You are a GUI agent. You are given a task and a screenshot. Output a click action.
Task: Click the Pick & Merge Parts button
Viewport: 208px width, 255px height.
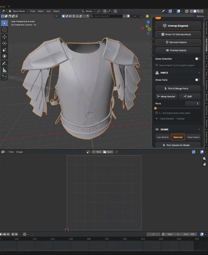tap(178, 88)
